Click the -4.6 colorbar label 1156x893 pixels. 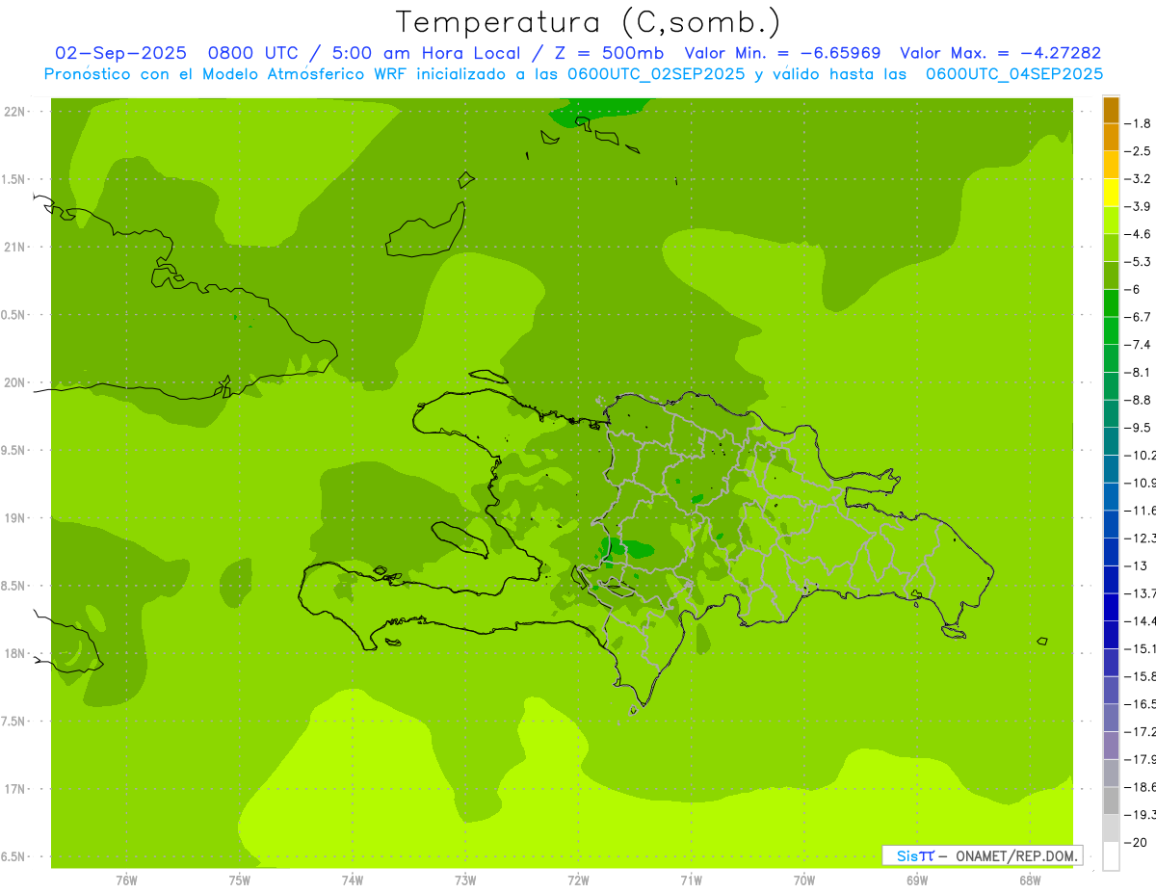point(1138,234)
